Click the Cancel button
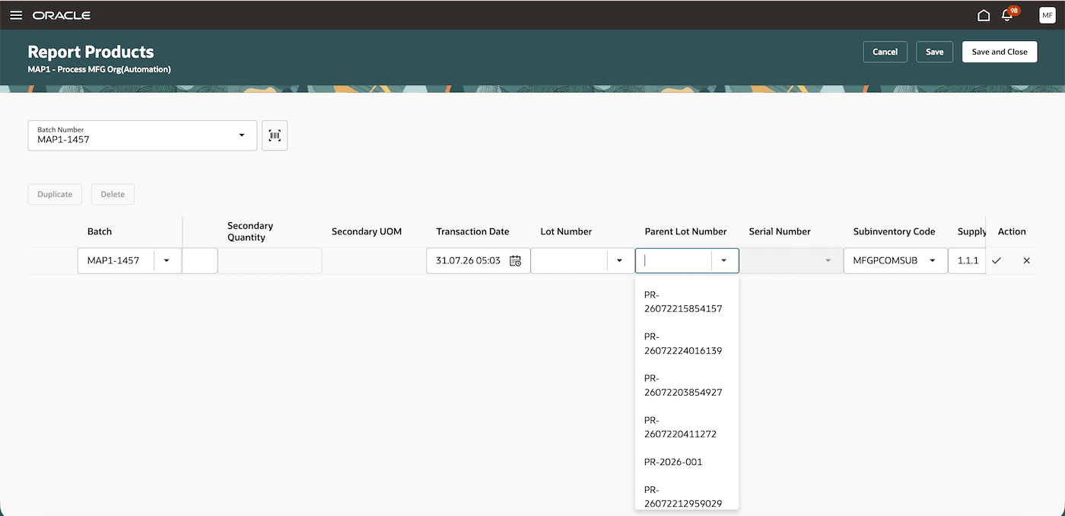 tap(885, 52)
